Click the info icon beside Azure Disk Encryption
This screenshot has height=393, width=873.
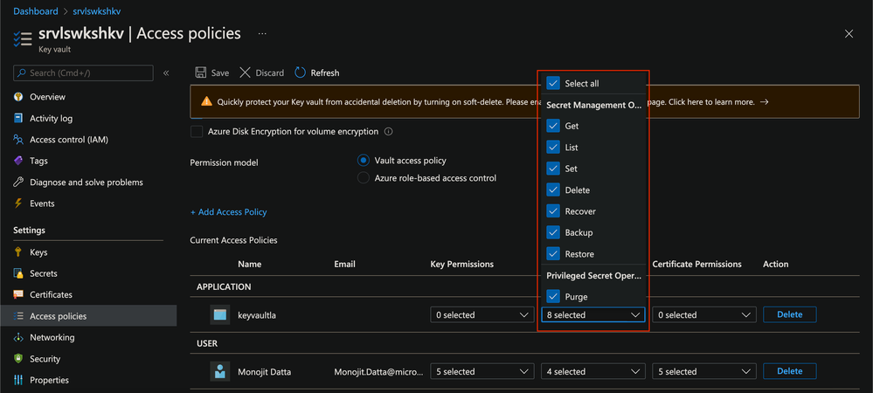tap(389, 132)
